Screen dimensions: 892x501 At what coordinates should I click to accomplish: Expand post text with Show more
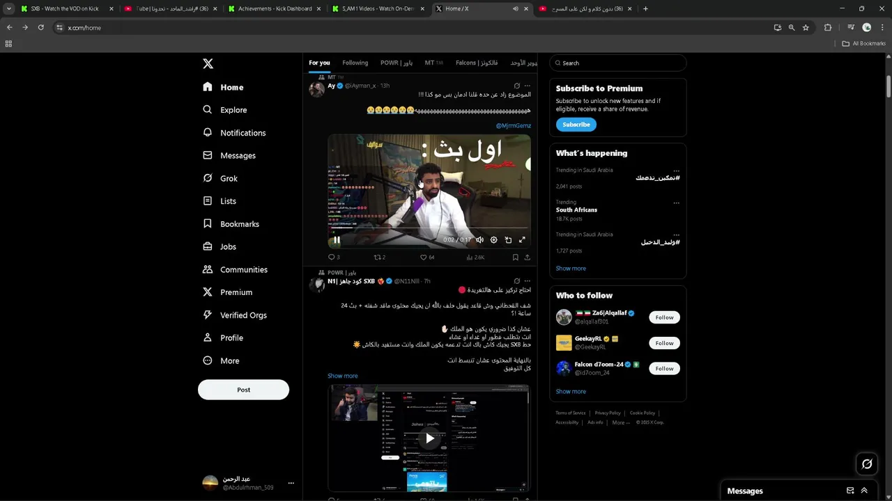(x=343, y=376)
